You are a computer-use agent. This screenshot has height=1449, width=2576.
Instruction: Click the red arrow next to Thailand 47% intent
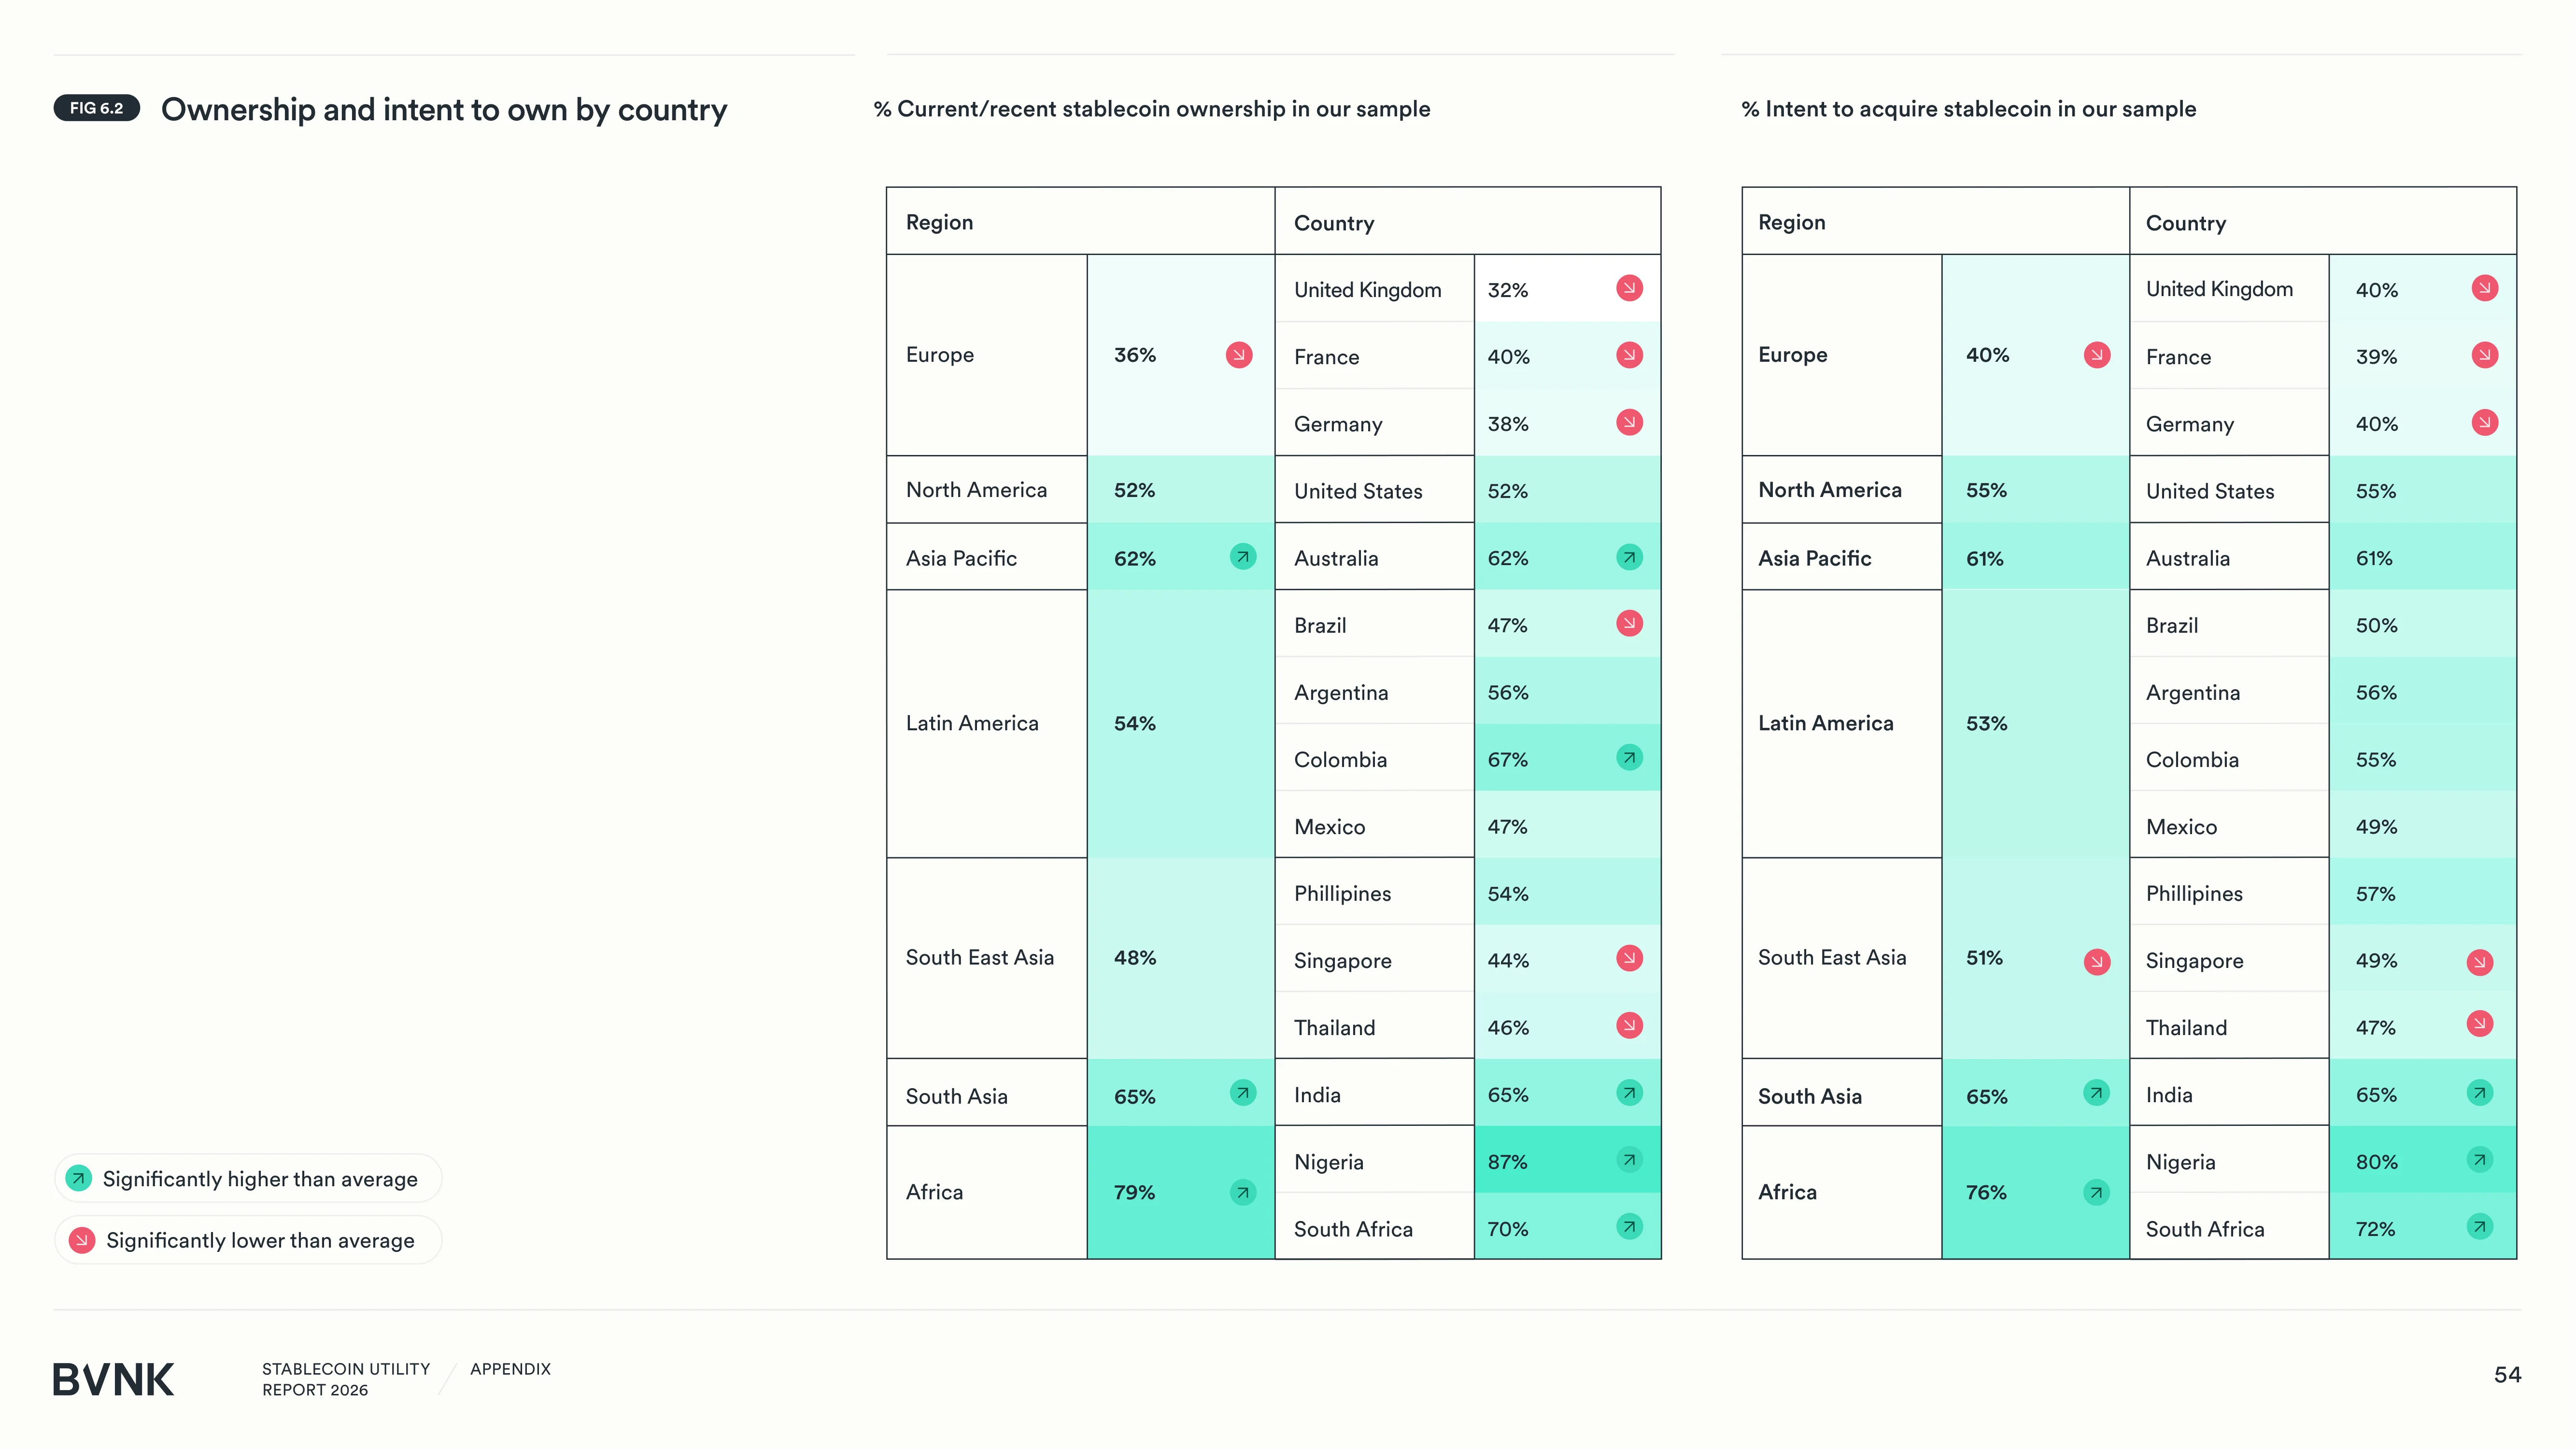click(x=2480, y=1024)
